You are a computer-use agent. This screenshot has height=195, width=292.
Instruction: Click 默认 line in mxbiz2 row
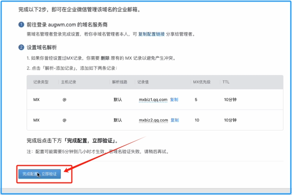118,120
